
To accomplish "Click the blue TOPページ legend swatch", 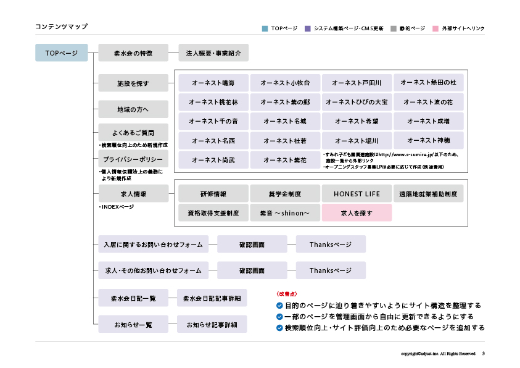I will pos(265,28).
